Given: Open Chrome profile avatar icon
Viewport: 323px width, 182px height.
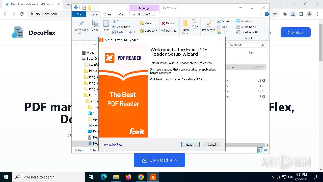Looking at the screenshot, I should click(309, 14).
